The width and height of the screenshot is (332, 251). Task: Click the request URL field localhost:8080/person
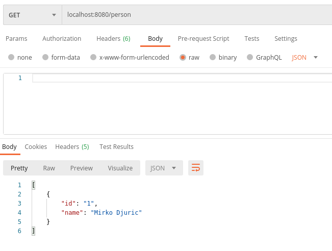point(197,15)
